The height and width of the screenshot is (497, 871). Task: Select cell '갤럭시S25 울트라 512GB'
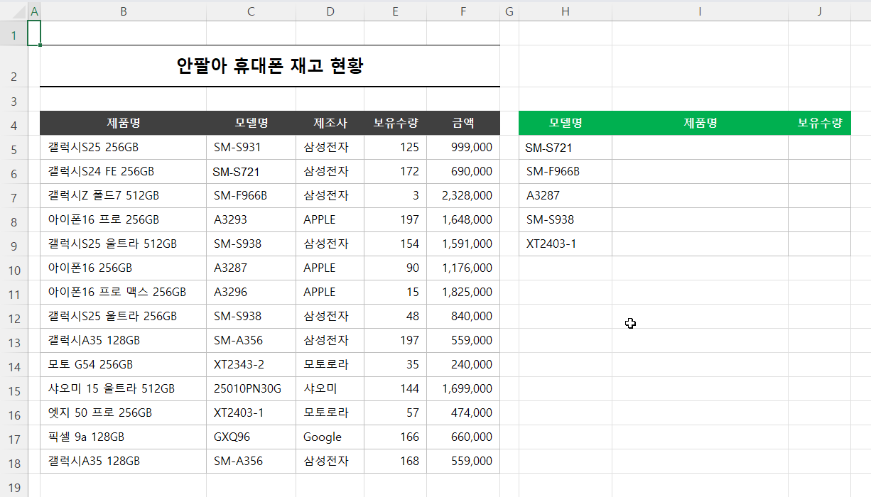124,244
